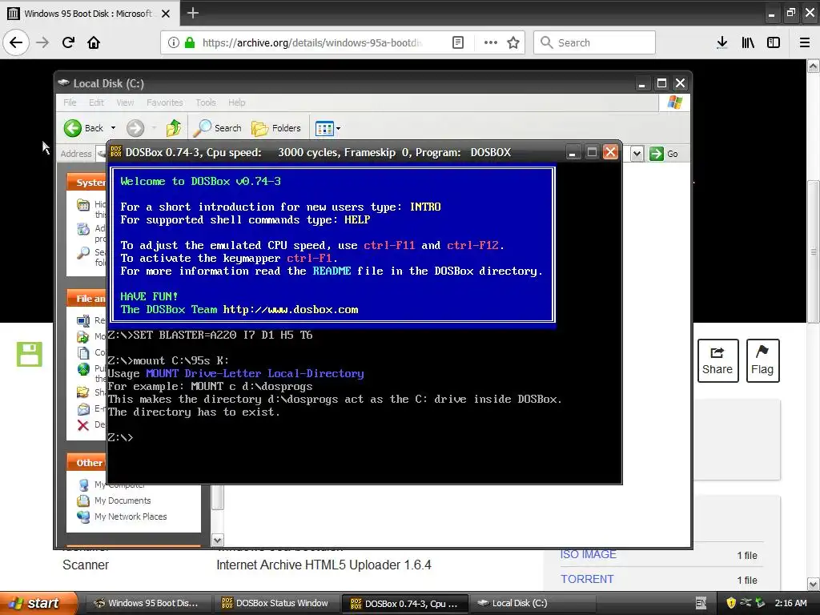Open My Documents in Other Places
Image resolution: width=820 pixels, height=615 pixels.
123,500
